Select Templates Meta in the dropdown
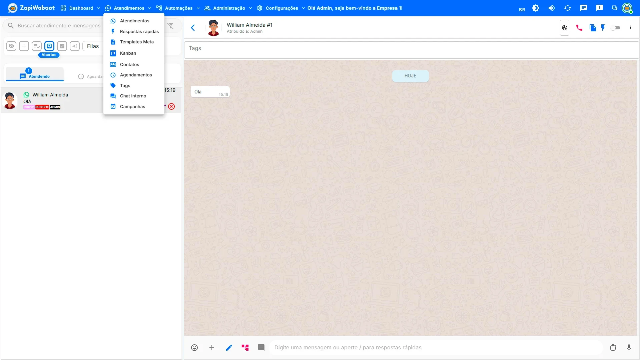This screenshot has width=640, height=360. [134, 42]
